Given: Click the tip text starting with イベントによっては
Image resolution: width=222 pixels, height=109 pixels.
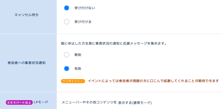Looking at the screenshot, I should click(x=153, y=81).
